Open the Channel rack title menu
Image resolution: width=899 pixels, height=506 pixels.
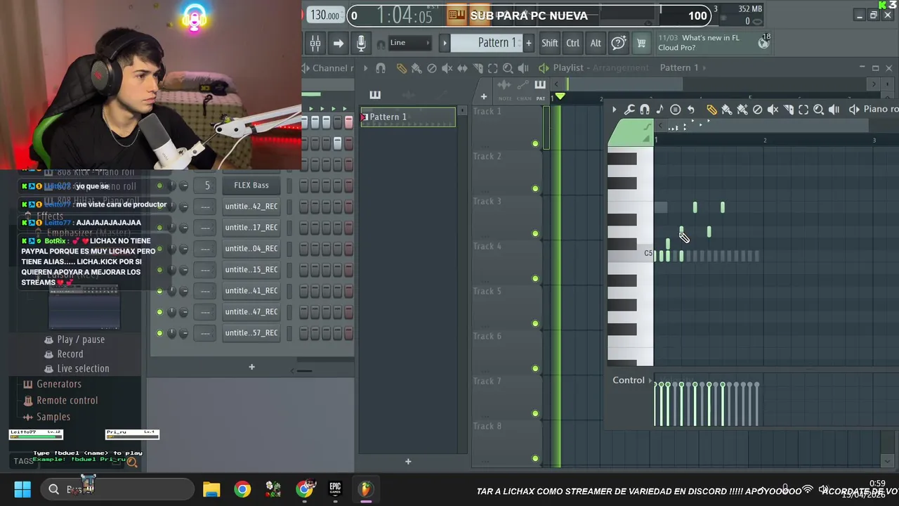tap(333, 68)
